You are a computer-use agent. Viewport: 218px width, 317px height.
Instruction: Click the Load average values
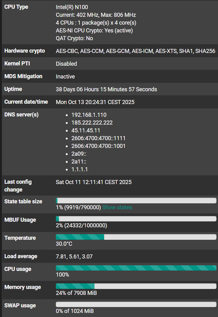(74, 257)
